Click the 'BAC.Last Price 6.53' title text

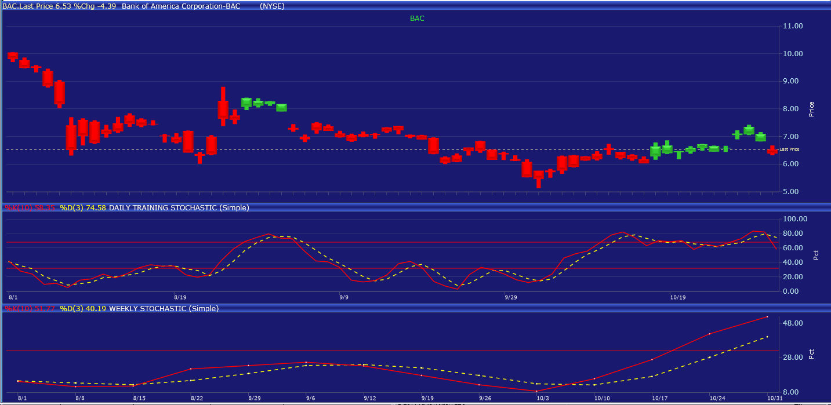pos(37,6)
